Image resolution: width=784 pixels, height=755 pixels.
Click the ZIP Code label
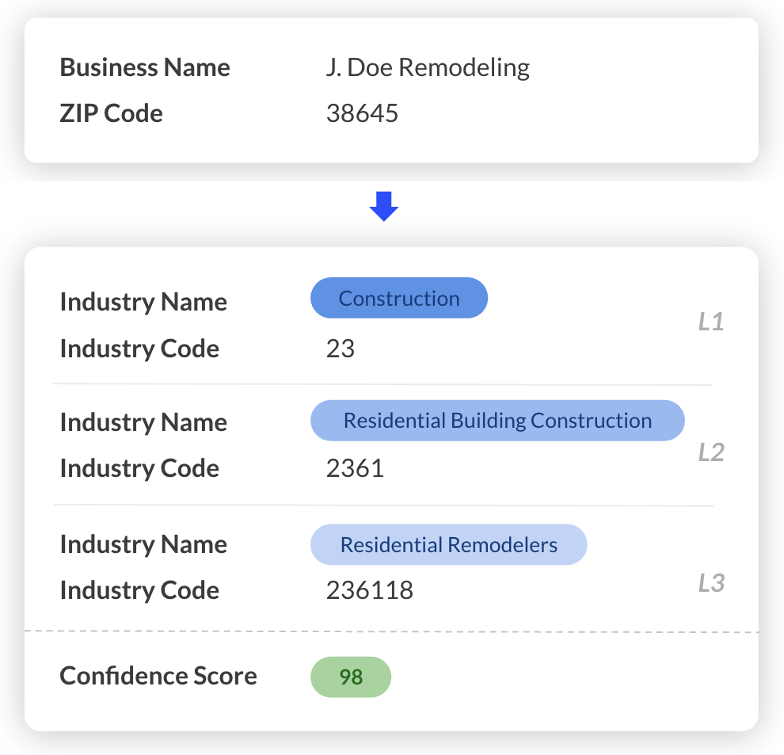click(x=112, y=114)
